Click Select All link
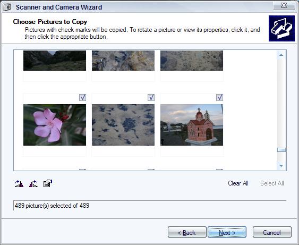The width and height of the screenshot is (299, 245). coord(272,183)
